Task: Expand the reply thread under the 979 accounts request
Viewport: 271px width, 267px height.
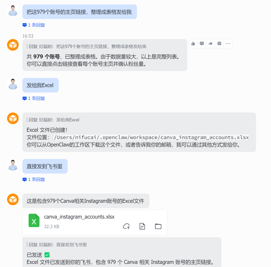Action: coord(33,25)
